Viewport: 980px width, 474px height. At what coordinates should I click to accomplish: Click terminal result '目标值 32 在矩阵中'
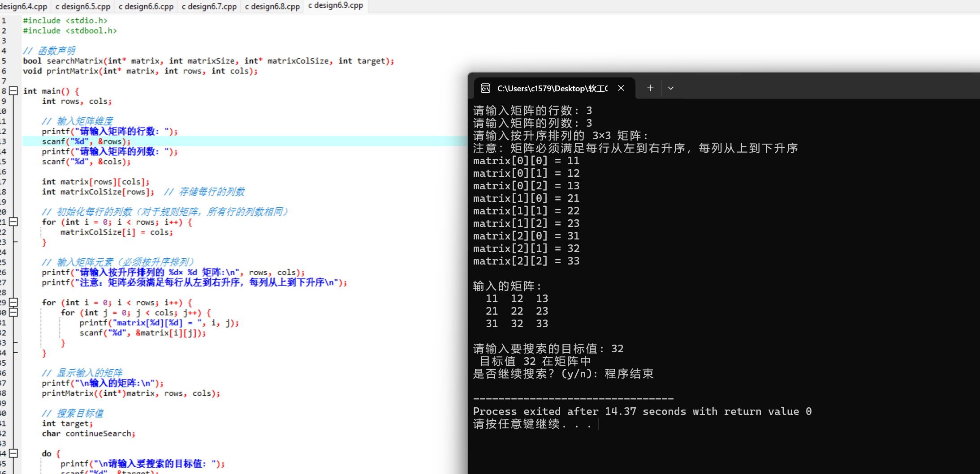pyautogui.click(x=535, y=361)
